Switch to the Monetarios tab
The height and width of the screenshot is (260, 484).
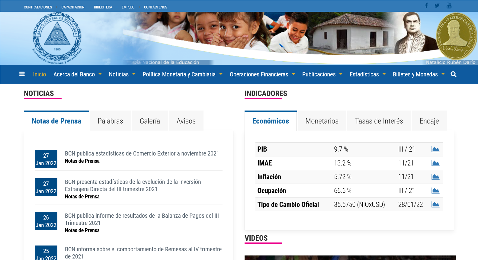(322, 121)
